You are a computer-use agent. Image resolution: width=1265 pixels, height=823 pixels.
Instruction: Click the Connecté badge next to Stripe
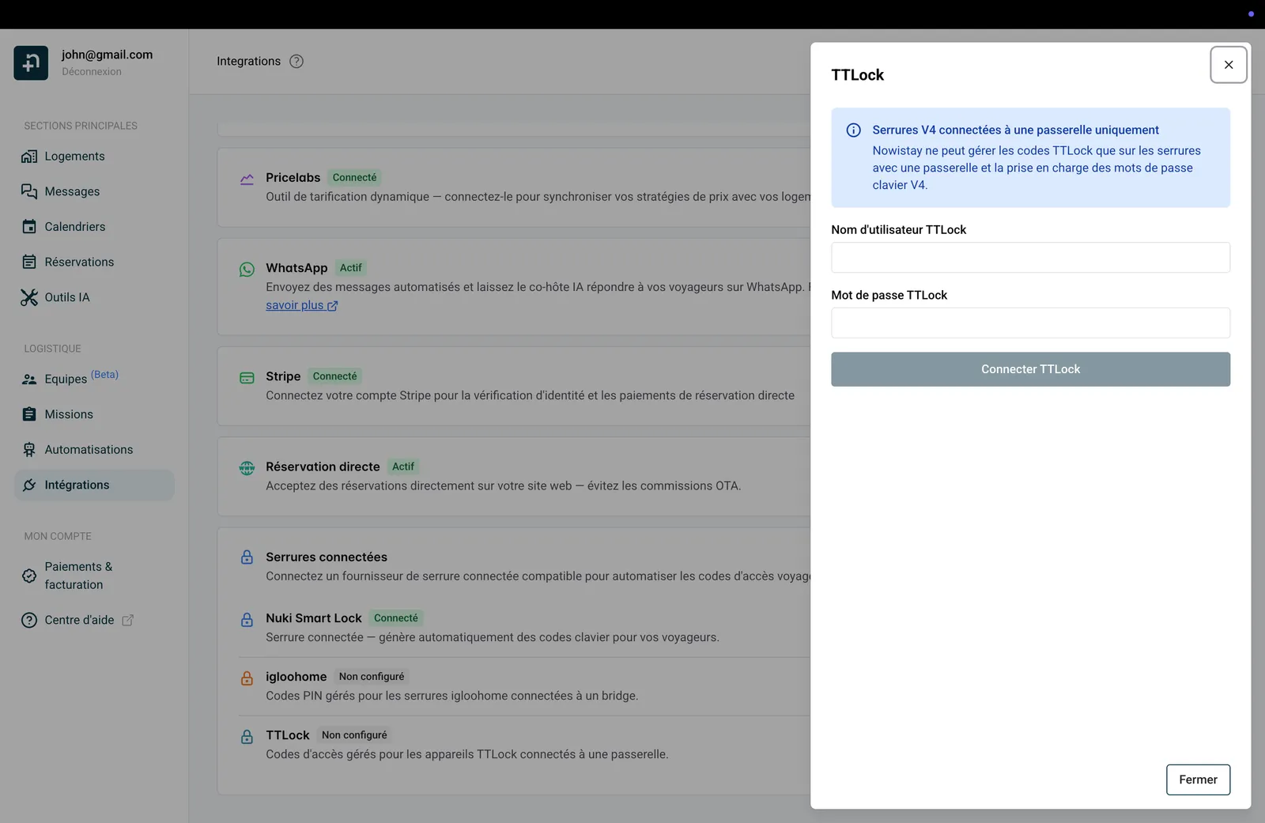point(334,376)
